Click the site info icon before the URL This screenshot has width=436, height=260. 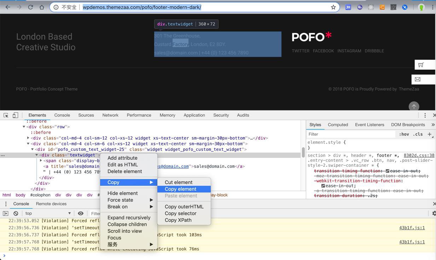pyautogui.click(x=56, y=7)
